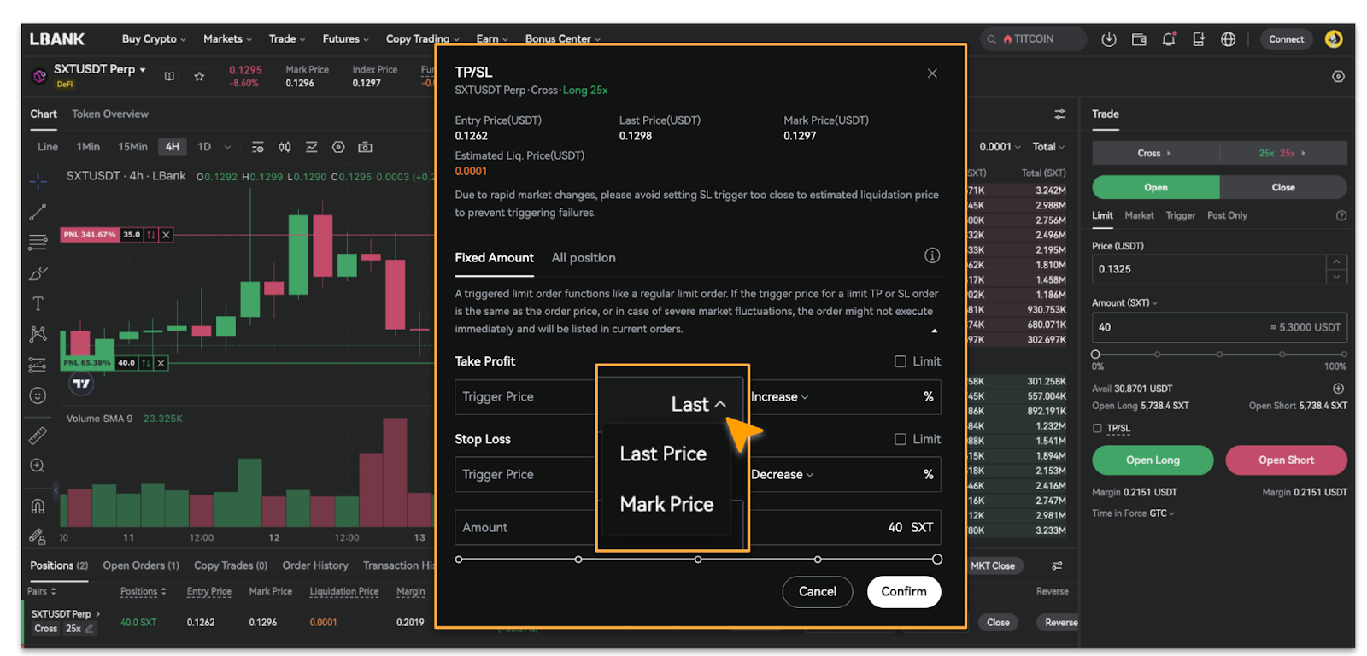Switch to Token Overview tab
The width and height of the screenshot is (1367, 656).
tap(109, 114)
